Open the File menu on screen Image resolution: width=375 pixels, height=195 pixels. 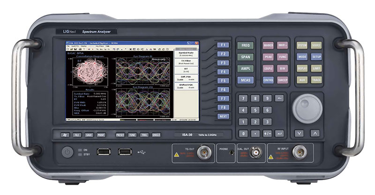pyautogui.click(x=69, y=47)
